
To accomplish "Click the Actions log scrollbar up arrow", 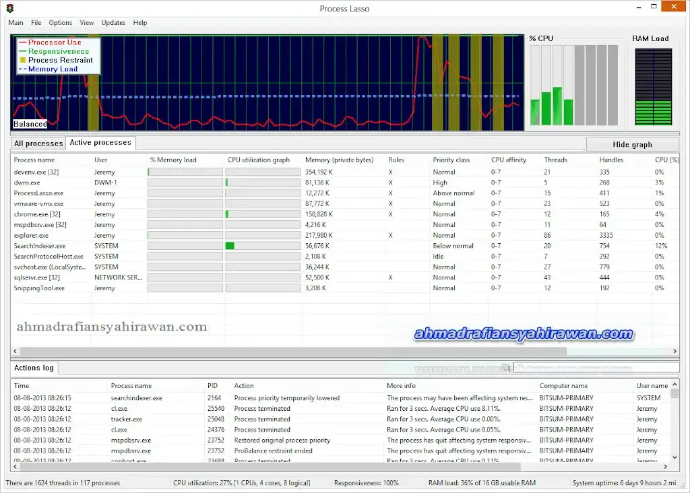I will [x=675, y=386].
